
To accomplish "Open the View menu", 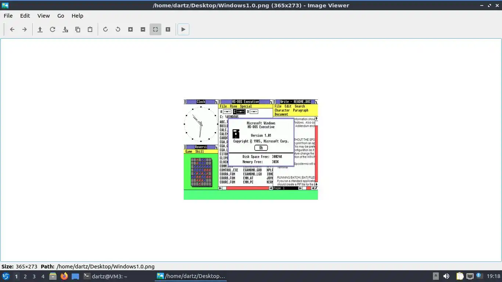I will tap(43, 16).
